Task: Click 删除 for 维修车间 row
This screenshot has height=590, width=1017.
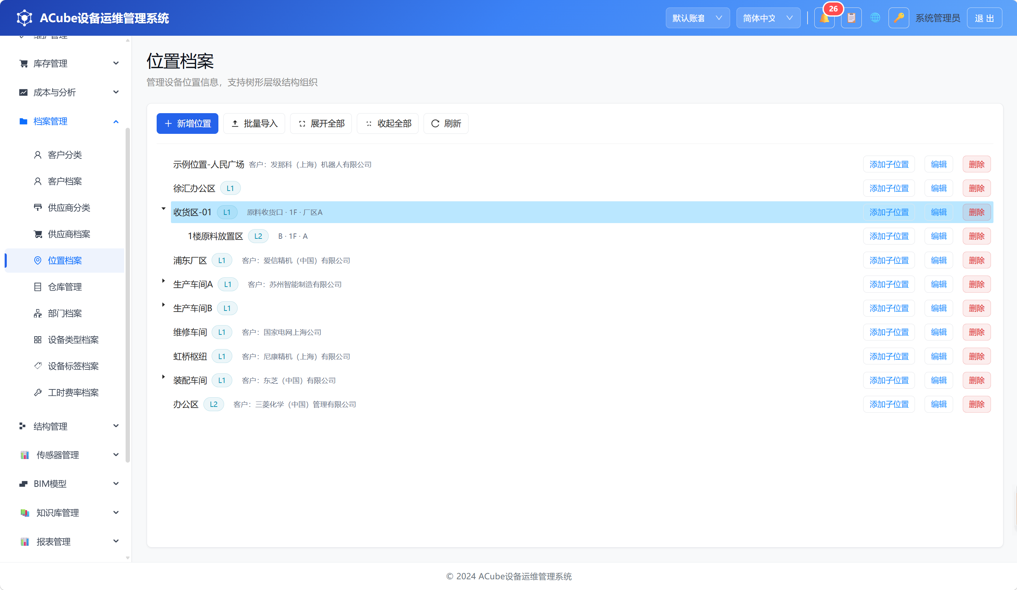Action: 976,332
